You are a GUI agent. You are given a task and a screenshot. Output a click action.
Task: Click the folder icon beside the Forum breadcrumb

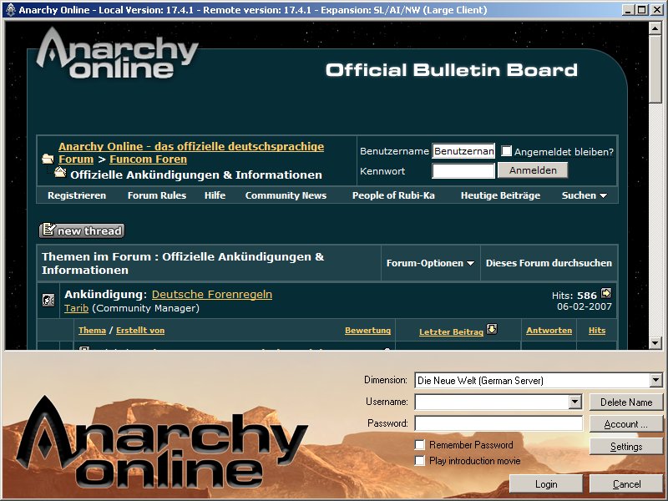click(x=48, y=159)
